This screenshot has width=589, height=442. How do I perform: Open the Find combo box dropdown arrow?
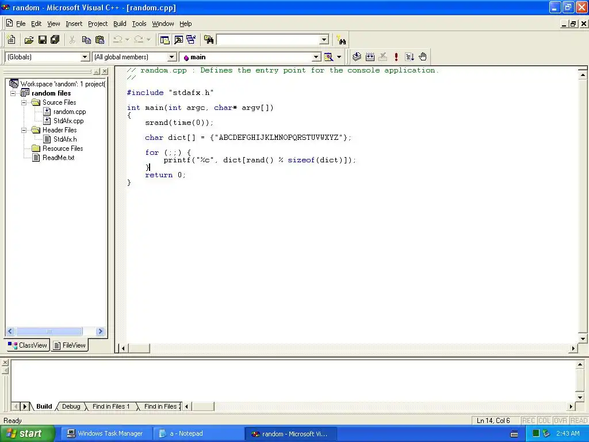(324, 40)
